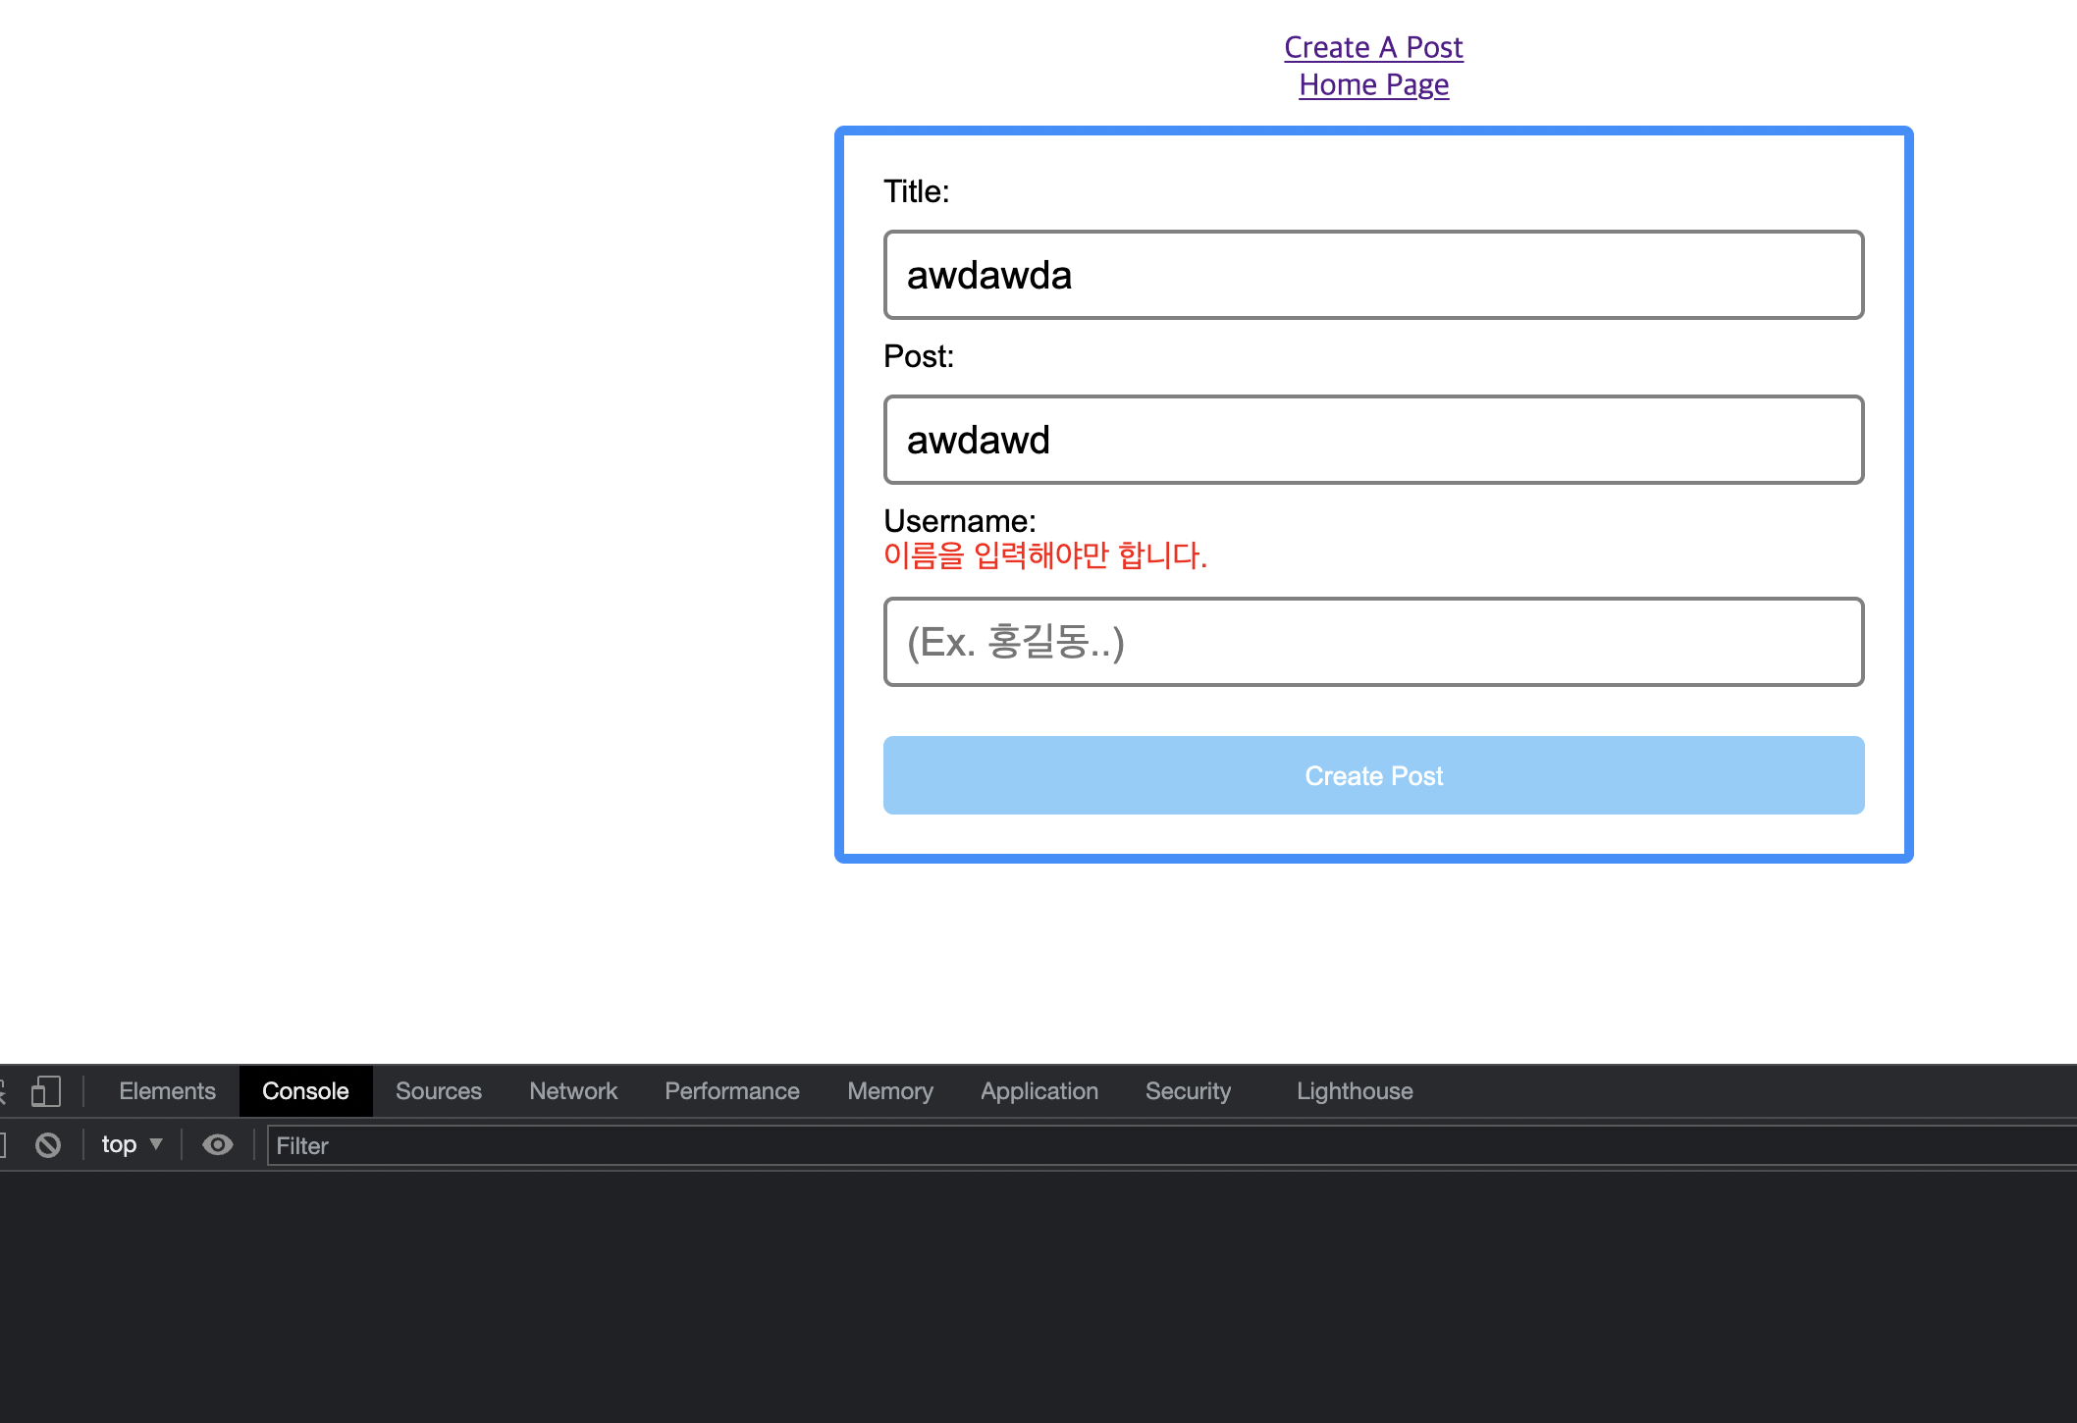The width and height of the screenshot is (2077, 1423).
Task: Open the Application tab
Action: pyautogui.click(x=1038, y=1091)
